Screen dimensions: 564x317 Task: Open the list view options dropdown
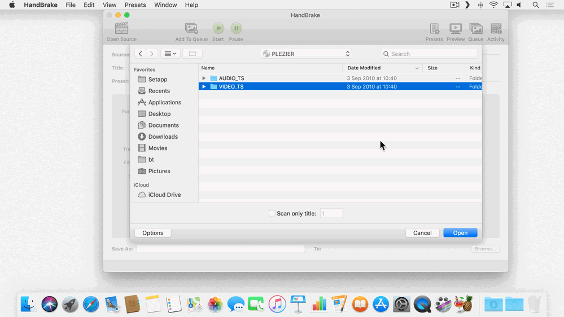(170, 54)
